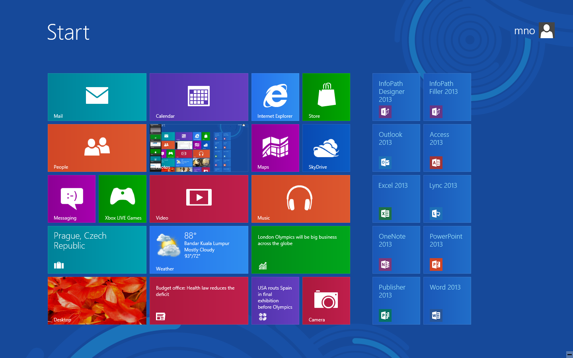
Task: Open Internet Explorer
Action: [x=275, y=97]
